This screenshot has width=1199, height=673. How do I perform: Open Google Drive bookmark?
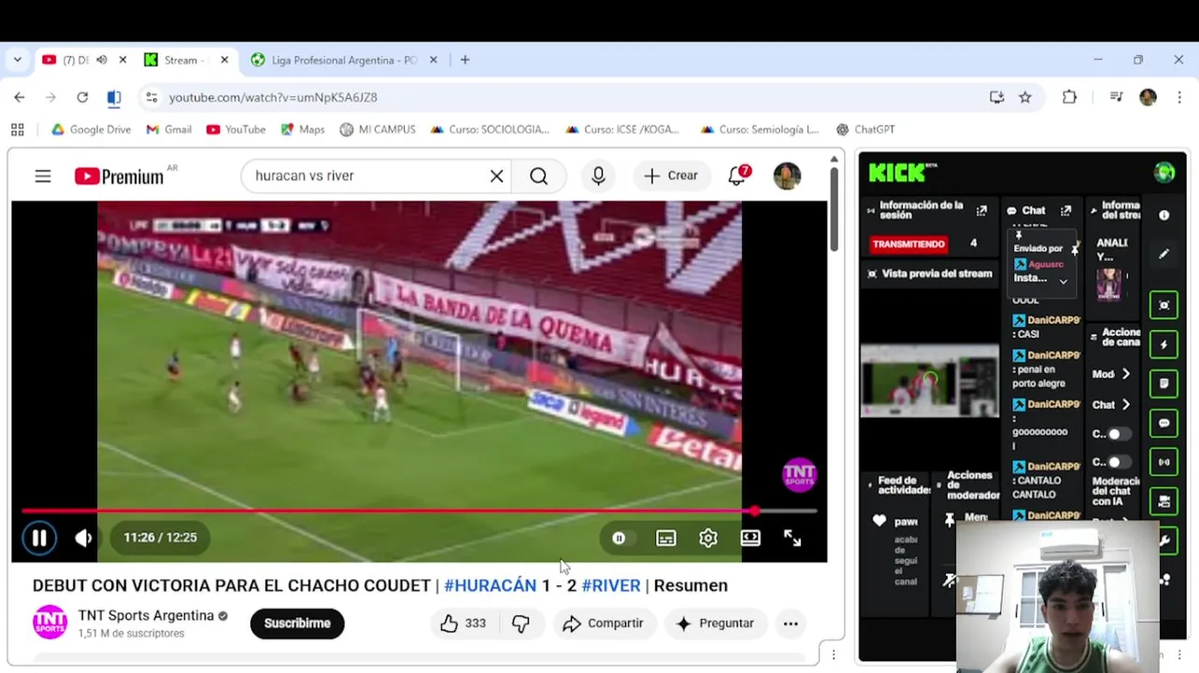coord(91,130)
